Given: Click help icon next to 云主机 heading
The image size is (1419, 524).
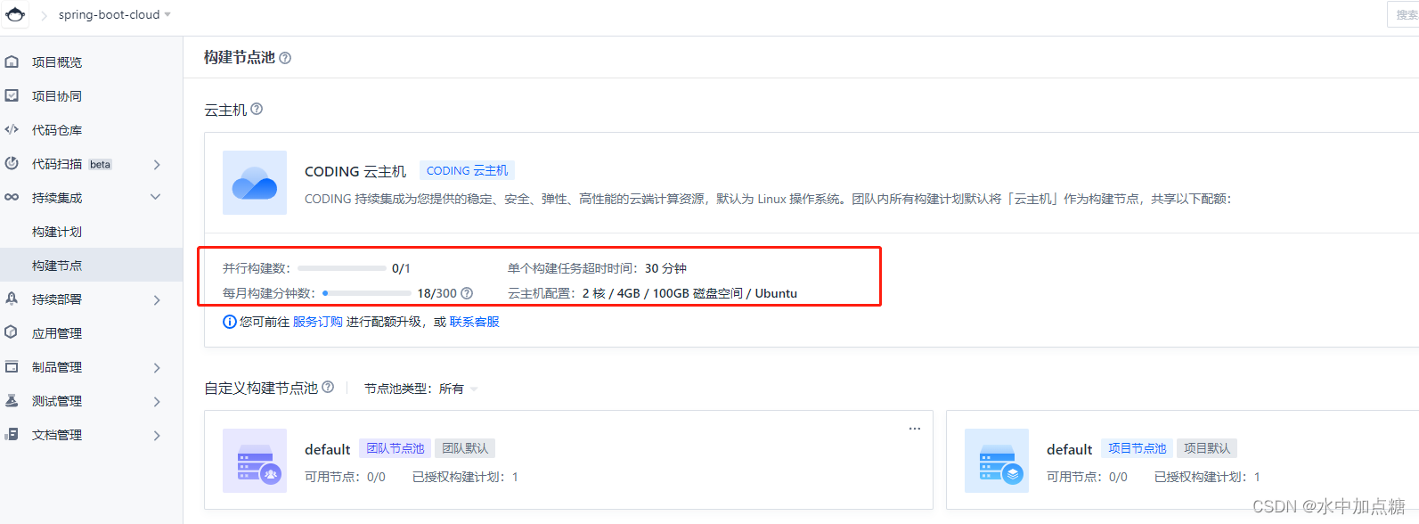Looking at the screenshot, I should tap(257, 109).
